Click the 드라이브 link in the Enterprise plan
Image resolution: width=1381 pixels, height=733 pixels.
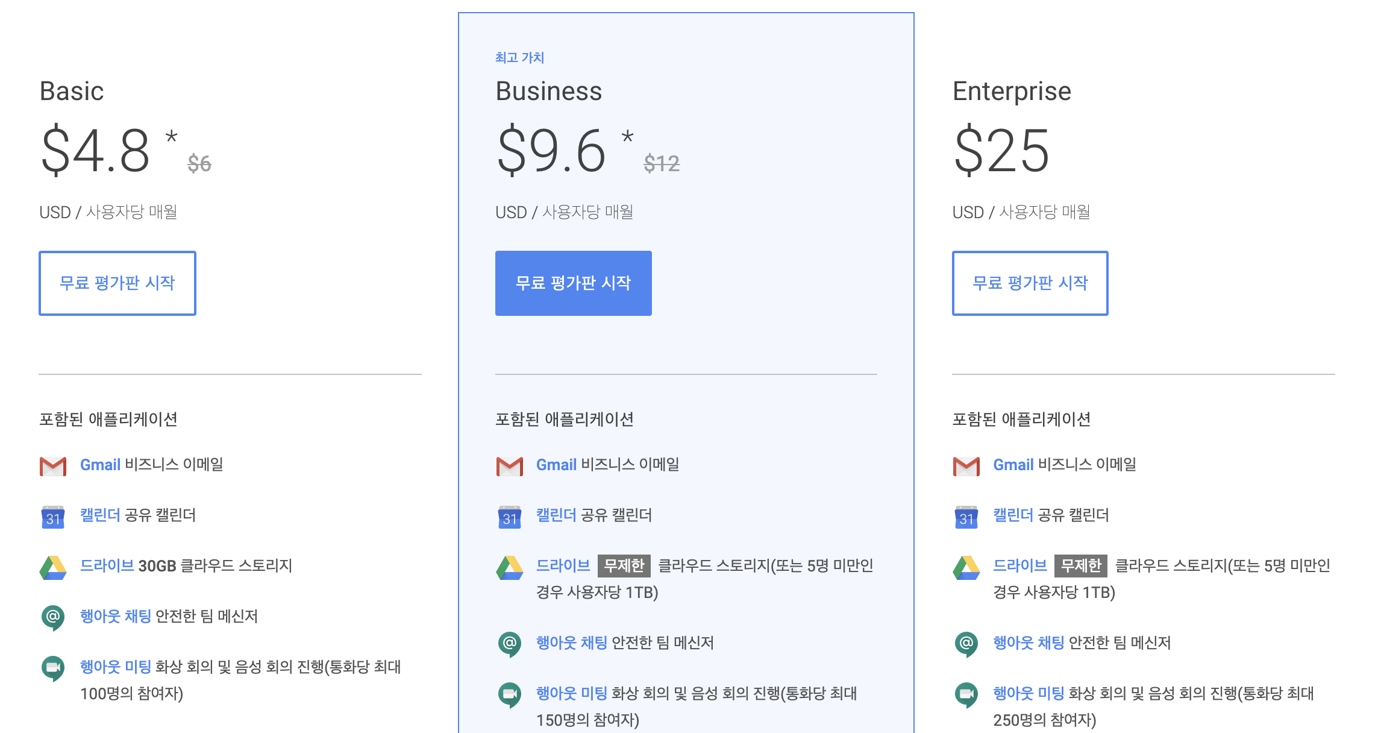click(x=1019, y=566)
